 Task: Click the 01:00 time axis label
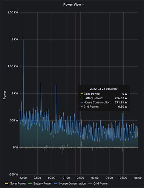pyautogui.click(x=66, y=178)
